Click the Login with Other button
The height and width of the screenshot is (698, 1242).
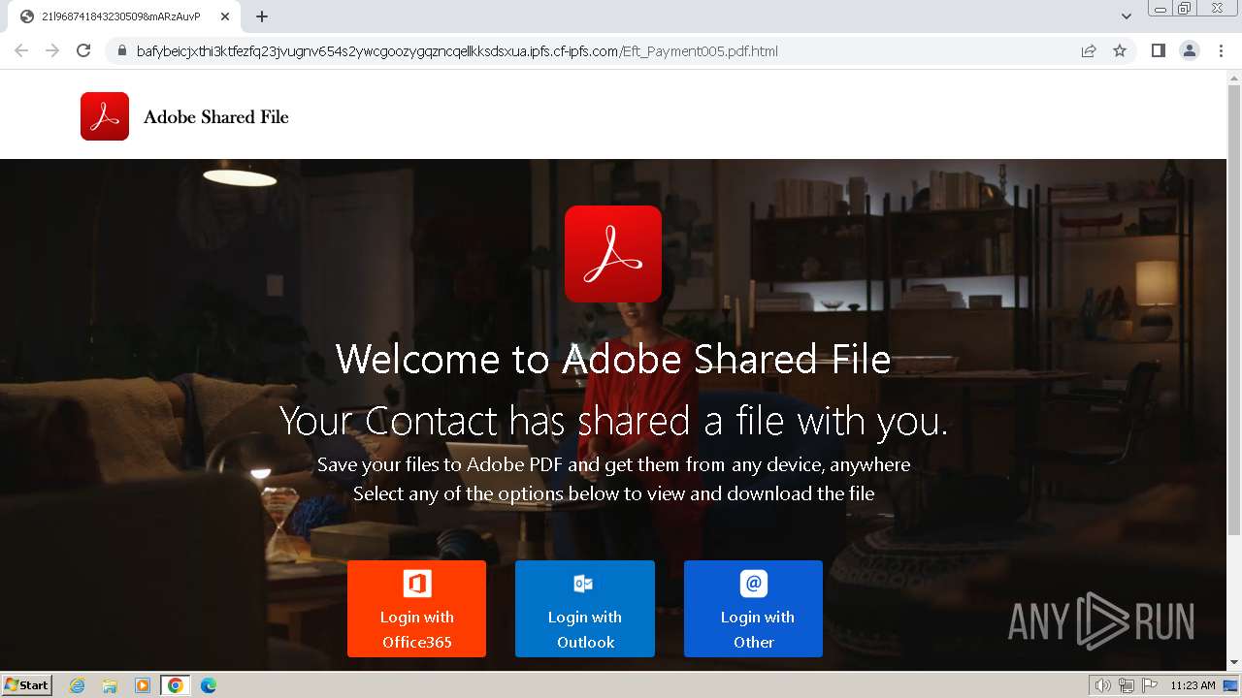point(753,609)
